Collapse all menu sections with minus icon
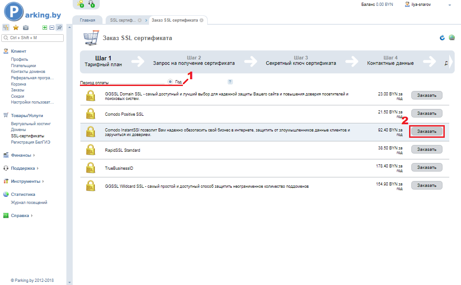This screenshot has width=461, height=285. (52, 27)
